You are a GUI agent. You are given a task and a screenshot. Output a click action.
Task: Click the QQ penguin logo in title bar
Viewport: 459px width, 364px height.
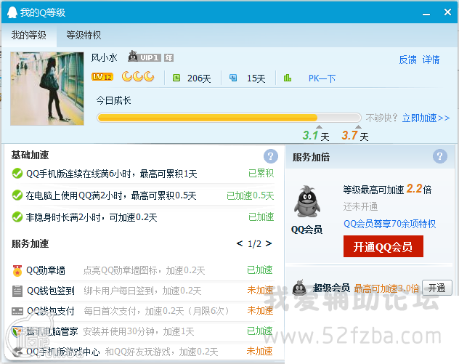(12, 12)
